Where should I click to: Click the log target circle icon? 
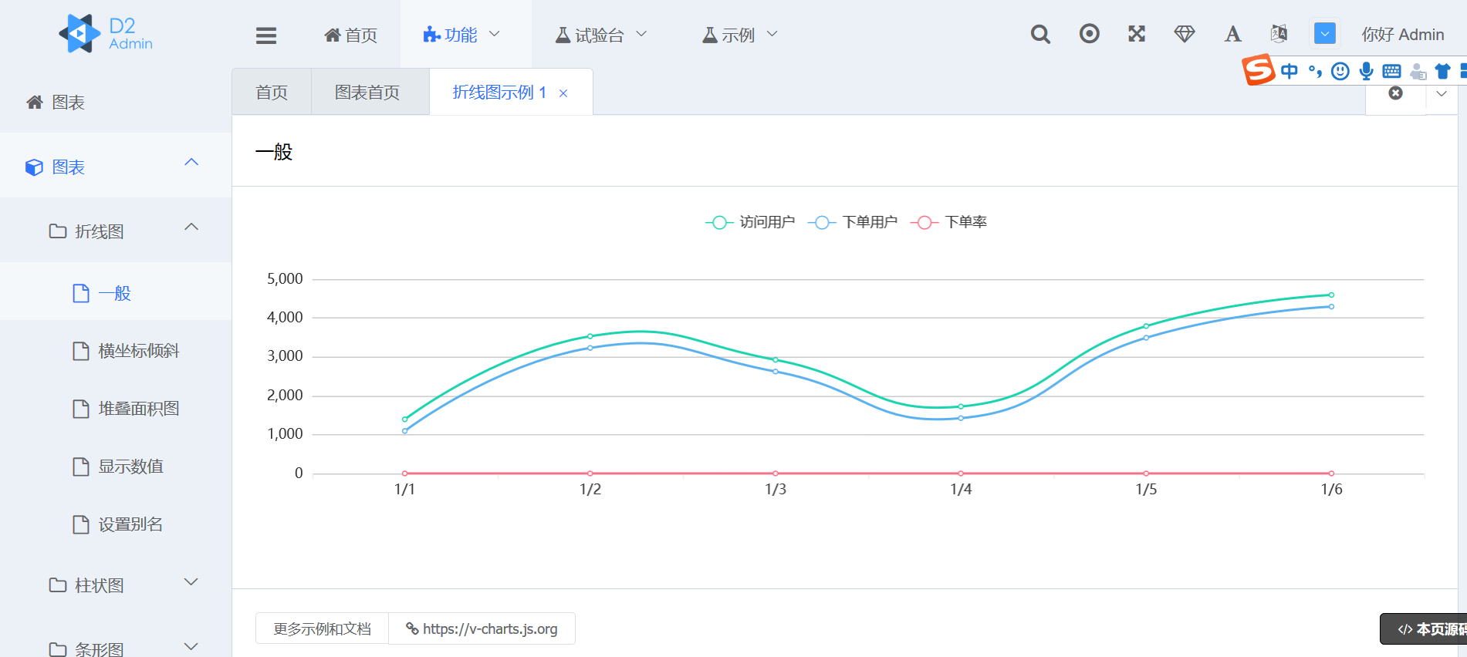[1089, 33]
